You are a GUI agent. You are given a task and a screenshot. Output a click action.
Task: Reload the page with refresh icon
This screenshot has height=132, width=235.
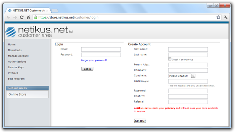click(22, 17)
